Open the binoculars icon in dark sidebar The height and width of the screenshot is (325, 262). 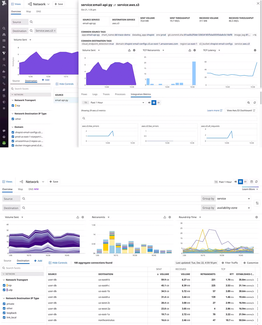point(4,34)
